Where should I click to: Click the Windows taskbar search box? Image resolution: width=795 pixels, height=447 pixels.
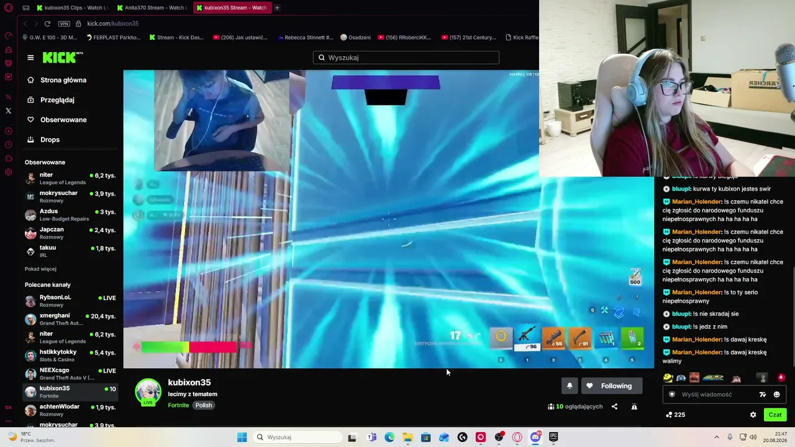[298, 437]
